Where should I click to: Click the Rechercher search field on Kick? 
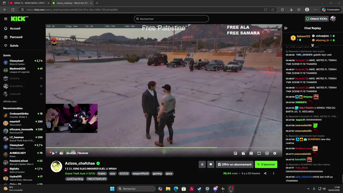[x=171, y=19]
